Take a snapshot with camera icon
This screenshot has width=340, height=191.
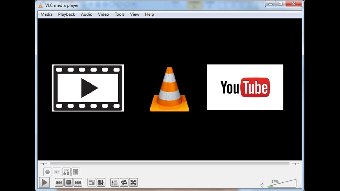(x=57, y=172)
